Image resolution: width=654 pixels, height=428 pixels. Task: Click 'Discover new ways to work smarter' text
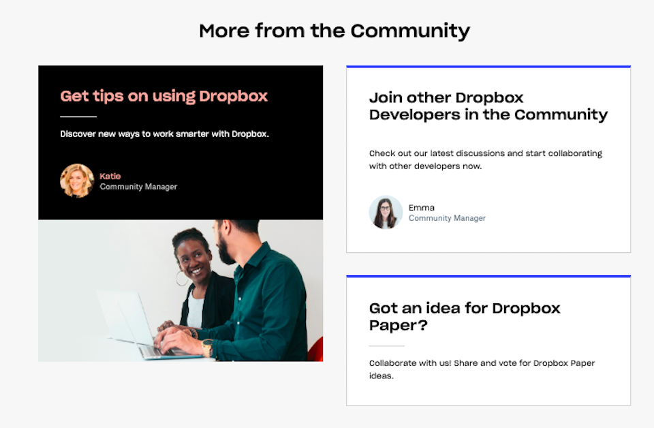tap(165, 134)
